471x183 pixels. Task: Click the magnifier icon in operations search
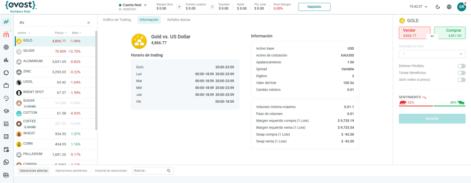click(169, 171)
